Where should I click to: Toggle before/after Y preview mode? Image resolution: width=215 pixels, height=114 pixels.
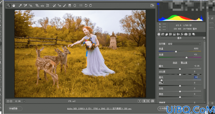[140, 101]
